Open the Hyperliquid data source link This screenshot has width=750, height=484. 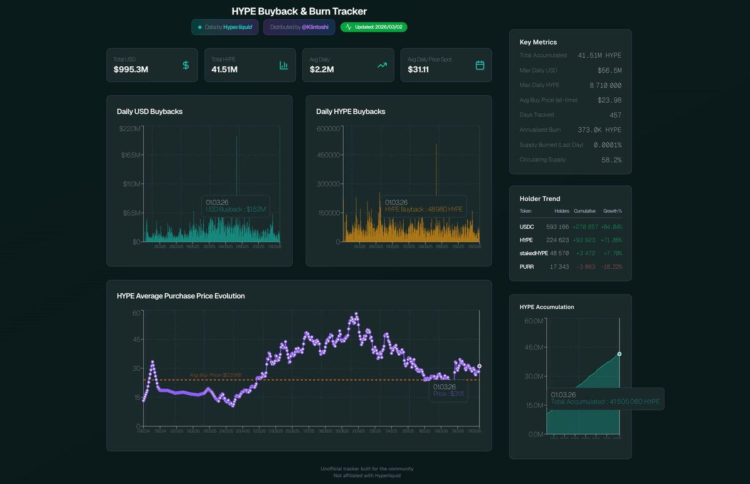tap(238, 27)
